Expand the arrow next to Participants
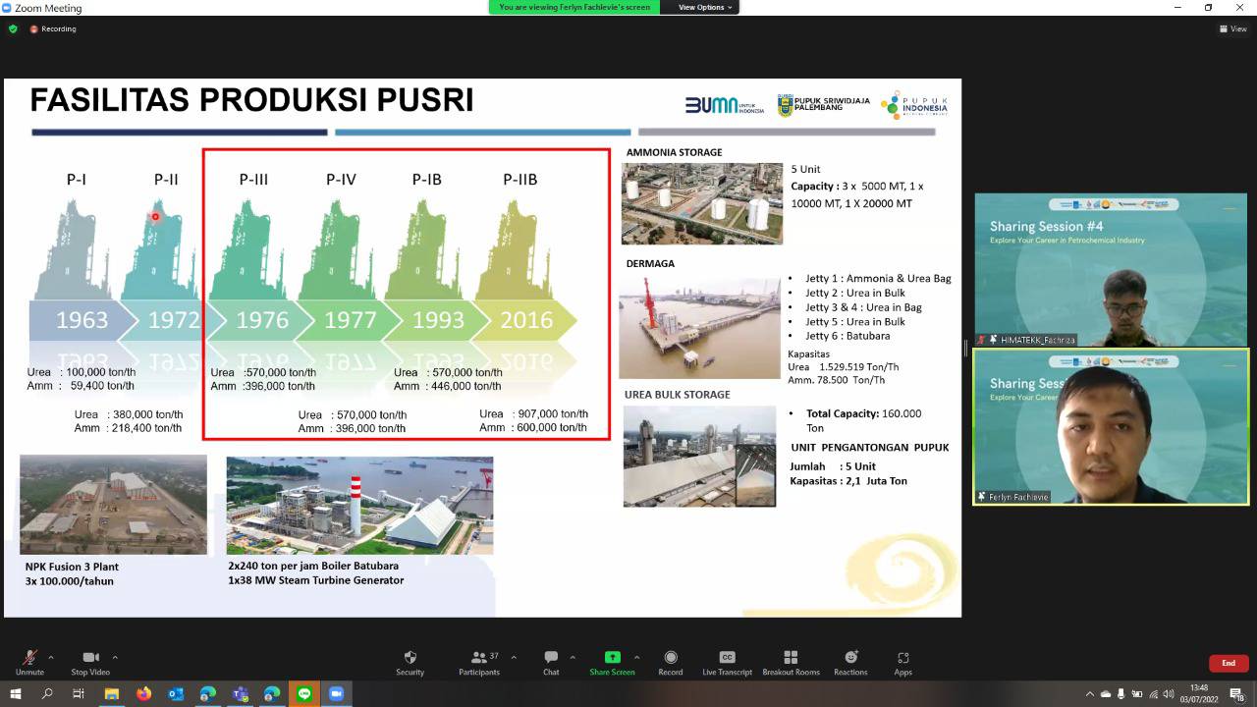 pos(514,657)
